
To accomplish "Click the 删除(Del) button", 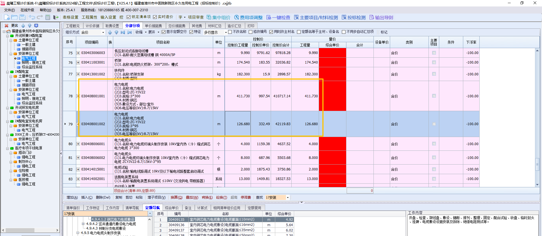I will tap(103, 197).
